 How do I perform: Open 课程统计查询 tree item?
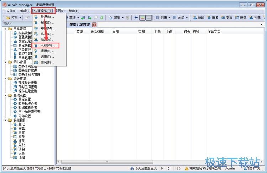pos(27,83)
